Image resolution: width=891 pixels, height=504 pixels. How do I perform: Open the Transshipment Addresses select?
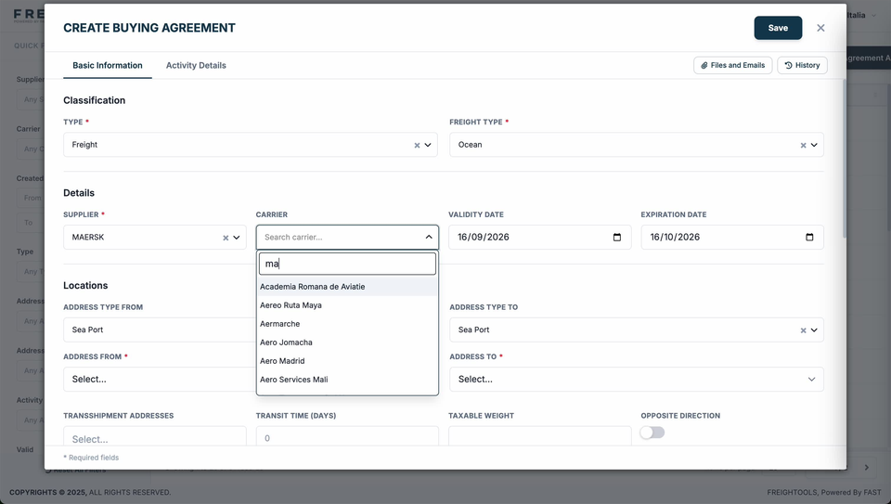click(155, 436)
